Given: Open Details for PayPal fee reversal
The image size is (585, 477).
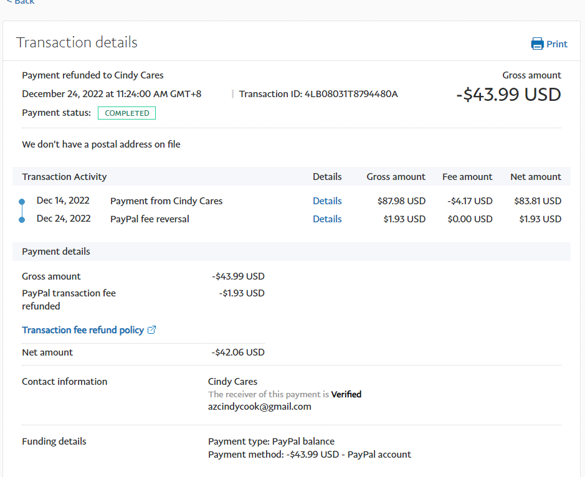Looking at the screenshot, I should pyautogui.click(x=327, y=219).
